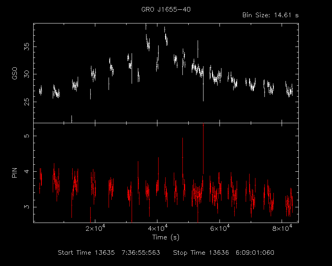The image size is (332, 266).
Task: Click the GSO axis value 25
Action: (27, 102)
